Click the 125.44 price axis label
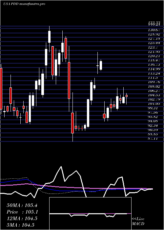Screen dimensions: 164x230 click(x=154, y=43)
